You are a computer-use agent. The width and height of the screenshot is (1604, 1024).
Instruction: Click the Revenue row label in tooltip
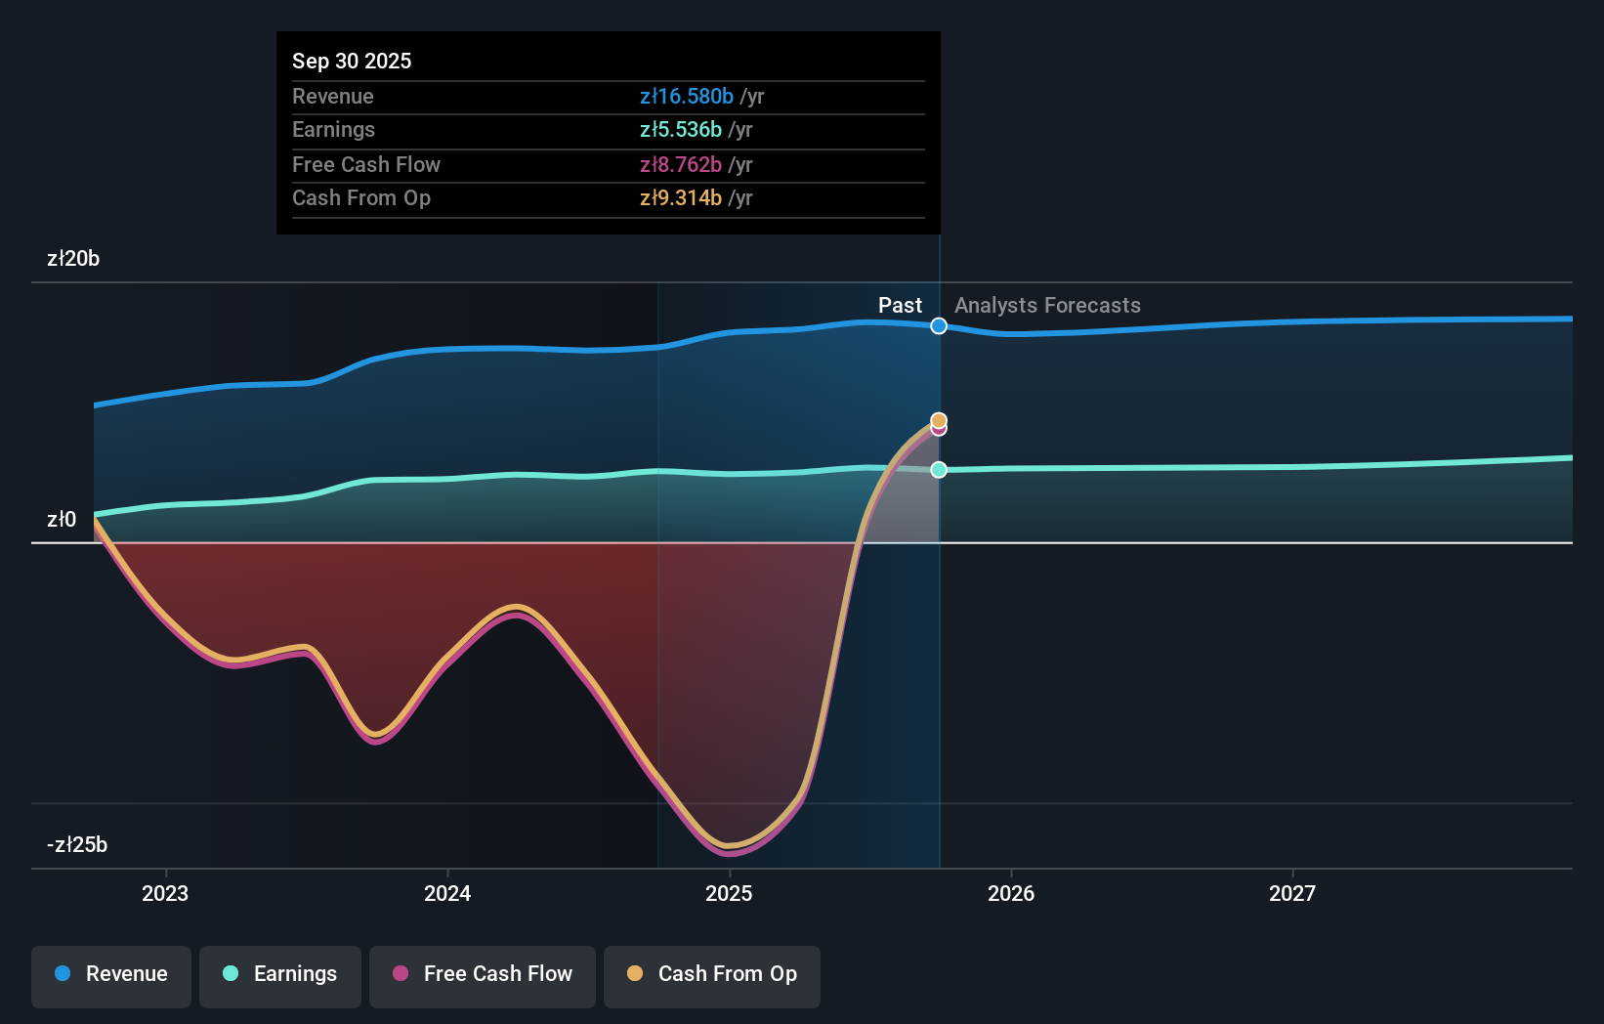pyautogui.click(x=333, y=97)
